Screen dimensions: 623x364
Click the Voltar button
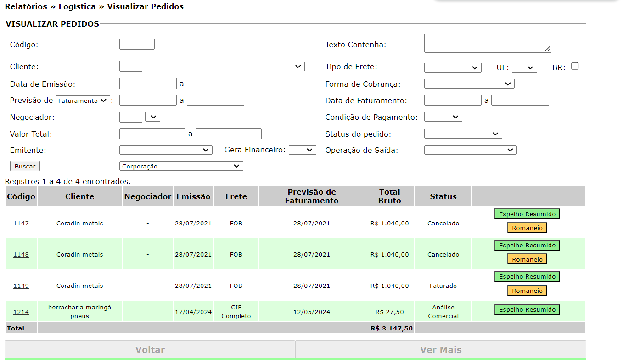[x=150, y=350]
